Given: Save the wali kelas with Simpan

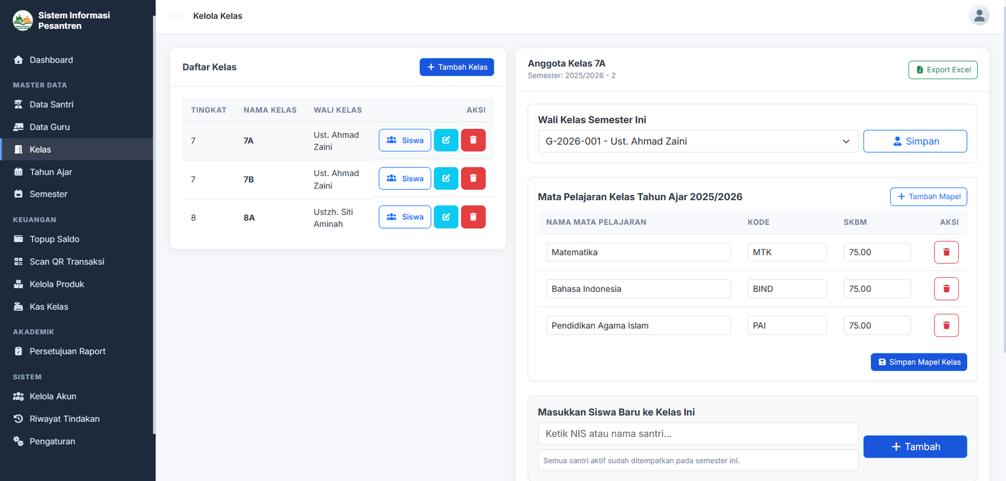Looking at the screenshot, I should click(915, 141).
